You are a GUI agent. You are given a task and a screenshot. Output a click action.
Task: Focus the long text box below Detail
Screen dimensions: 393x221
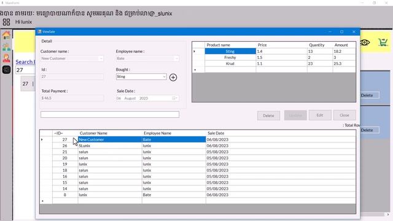coord(110,115)
